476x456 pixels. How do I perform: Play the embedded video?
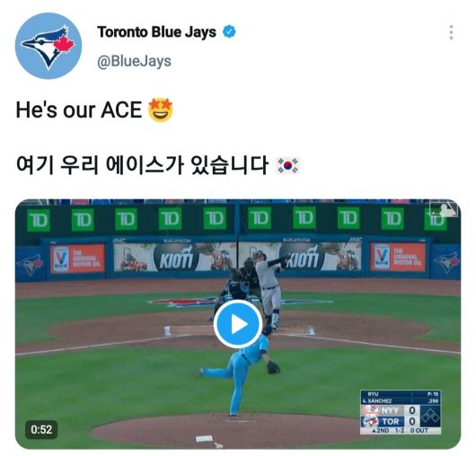click(238, 324)
